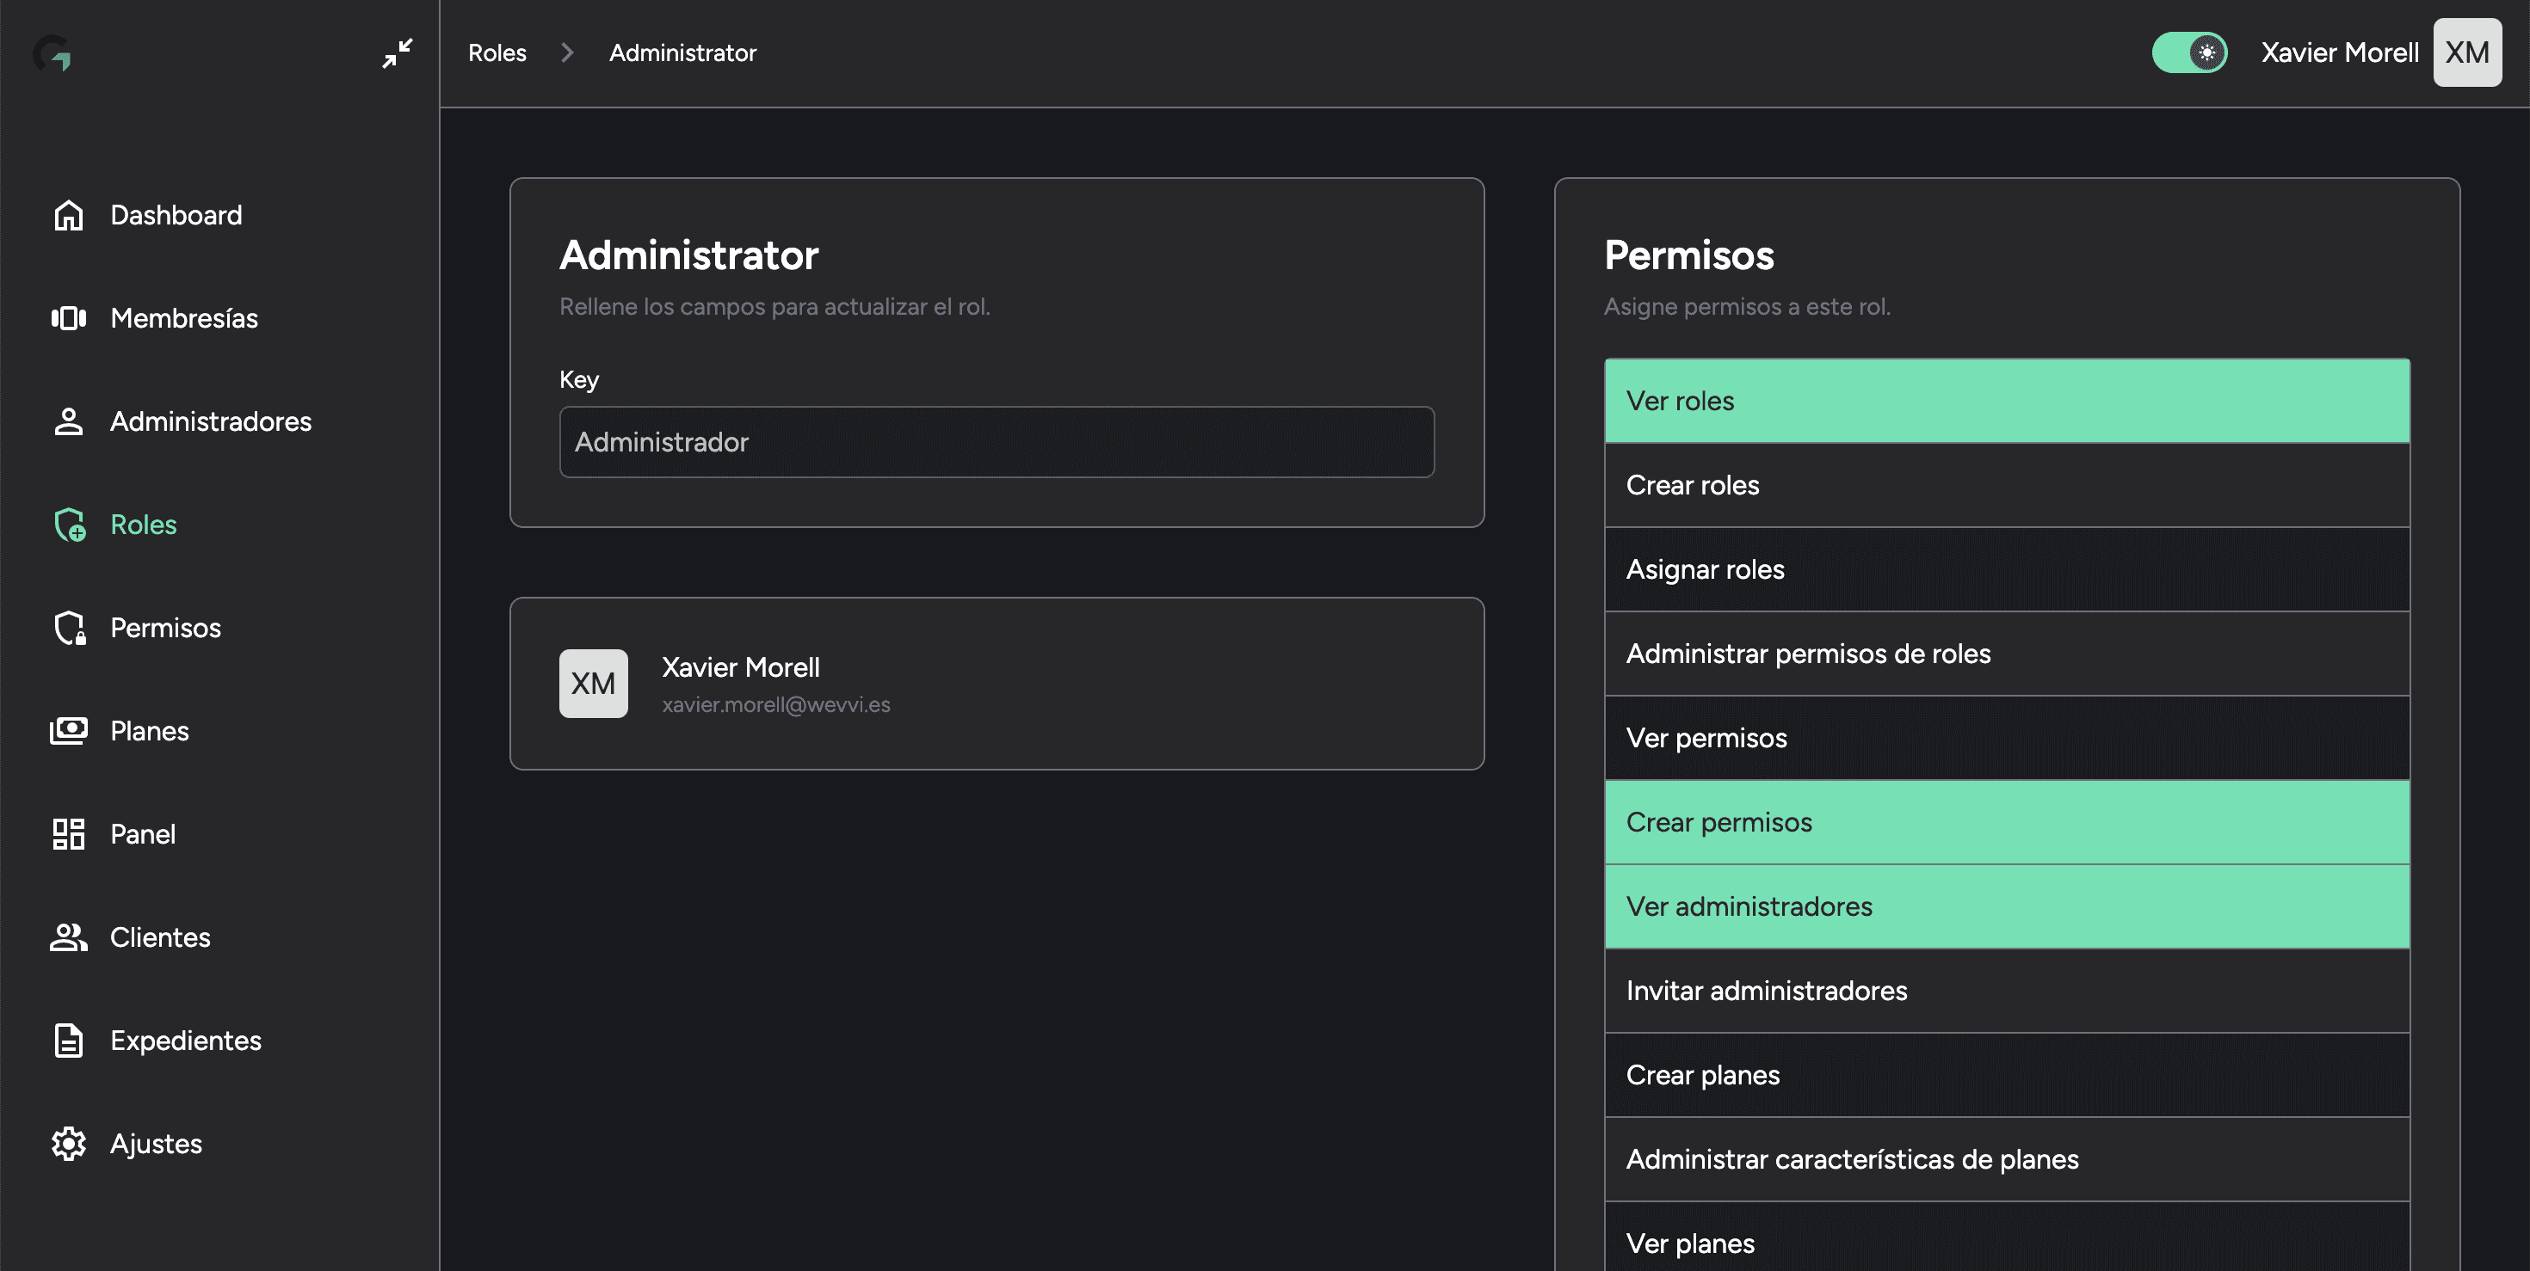Disable the Crear permisos permission

[x=2007, y=821]
